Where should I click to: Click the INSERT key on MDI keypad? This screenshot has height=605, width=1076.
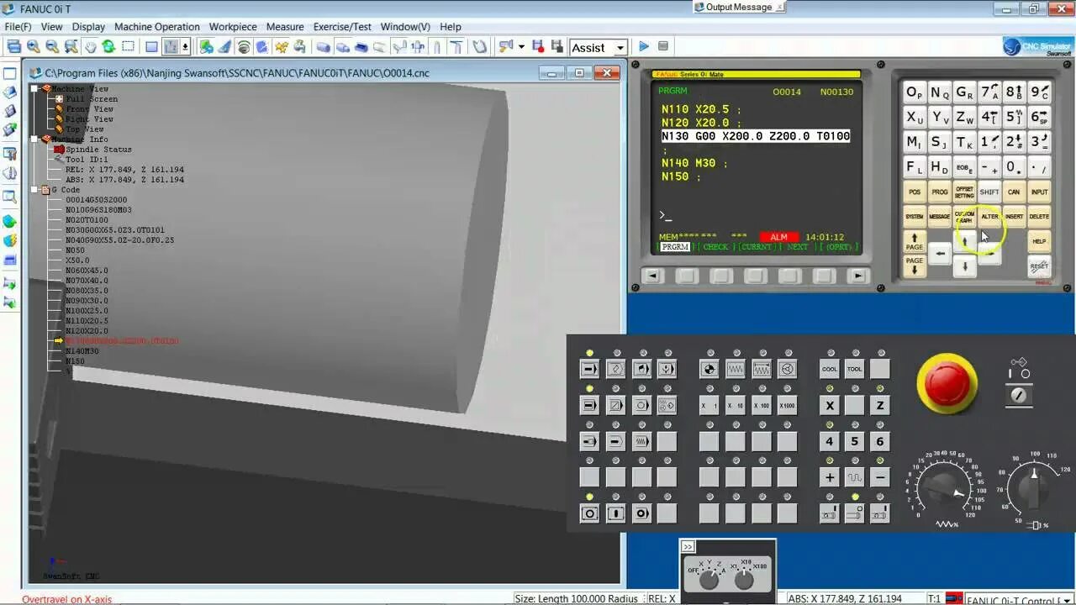[1015, 217]
